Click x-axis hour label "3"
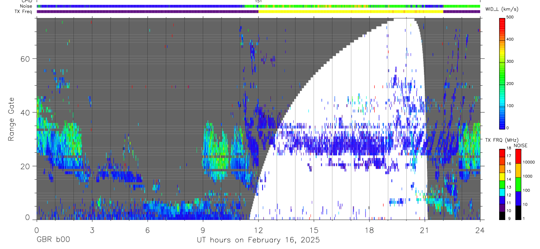Screen dimensions: 540x249 pyautogui.click(x=92, y=230)
